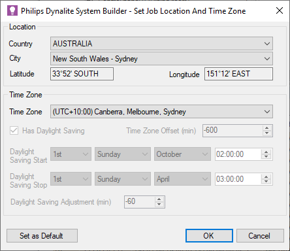Image resolution: width=290 pixels, height=251 pixels.
Task: Click the Philips Dynalite lightbulb app icon
Action: point(12,10)
